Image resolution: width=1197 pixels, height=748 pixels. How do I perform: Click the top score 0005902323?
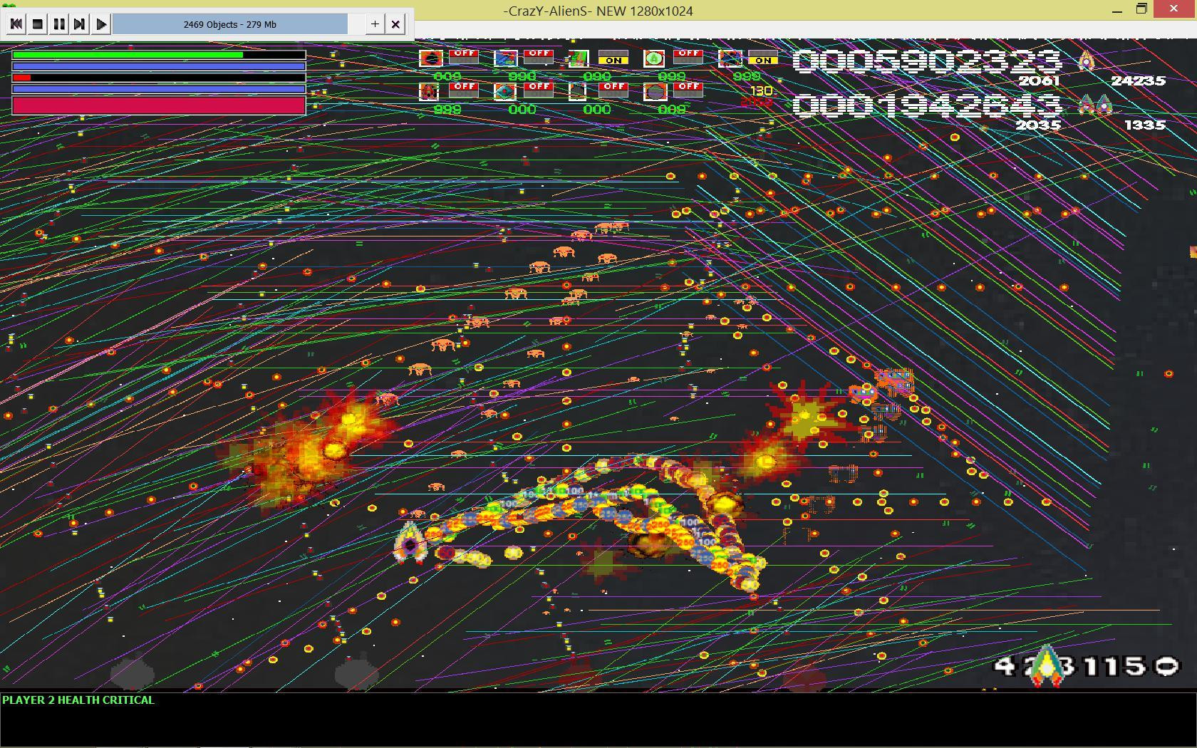[927, 61]
